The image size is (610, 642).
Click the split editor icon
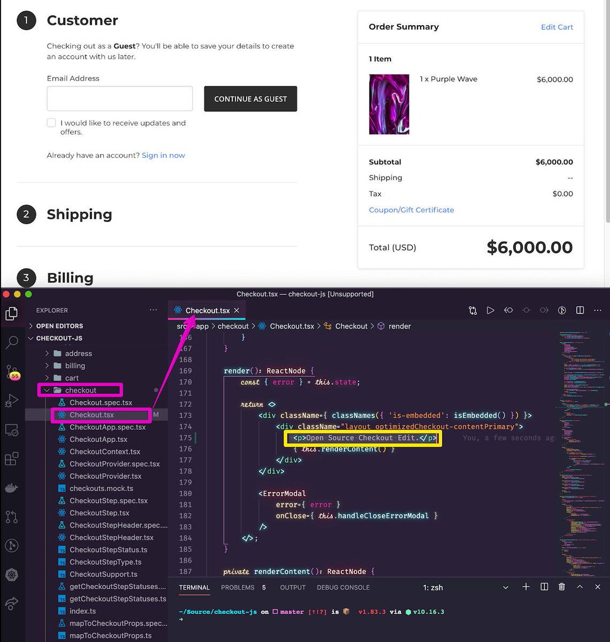tap(580, 310)
